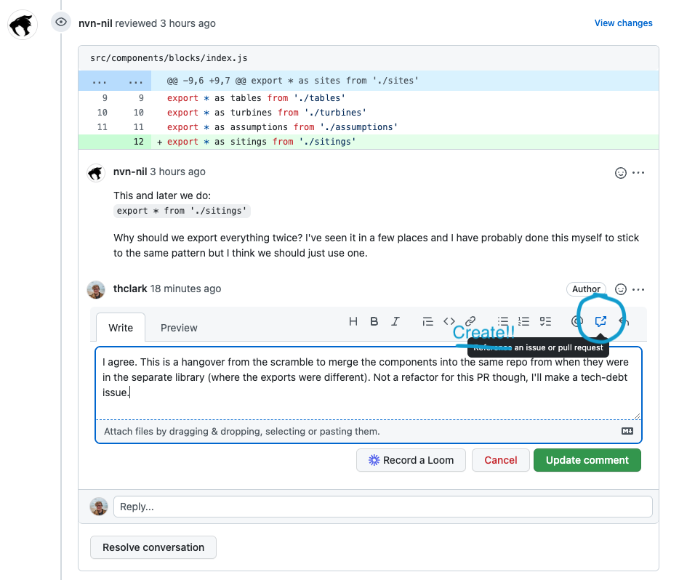Apply bold formatting in comment toolbar
Image resolution: width=679 pixels, height=580 pixels.
click(x=374, y=321)
